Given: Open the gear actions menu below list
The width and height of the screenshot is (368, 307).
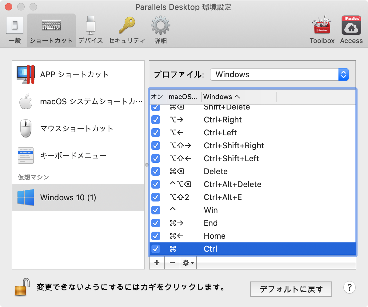Looking at the screenshot, I should tap(188, 263).
